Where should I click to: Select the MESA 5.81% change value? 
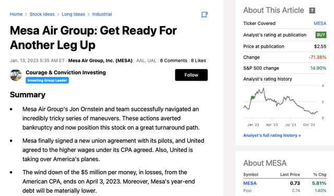pyautogui.click(x=319, y=184)
